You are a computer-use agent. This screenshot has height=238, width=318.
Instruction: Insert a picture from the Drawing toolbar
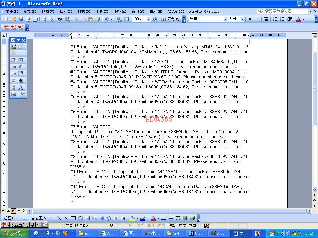[x=123, y=218]
